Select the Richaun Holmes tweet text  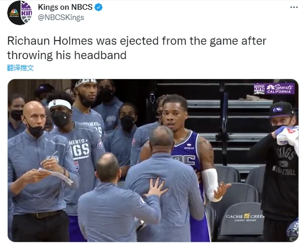(137, 48)
